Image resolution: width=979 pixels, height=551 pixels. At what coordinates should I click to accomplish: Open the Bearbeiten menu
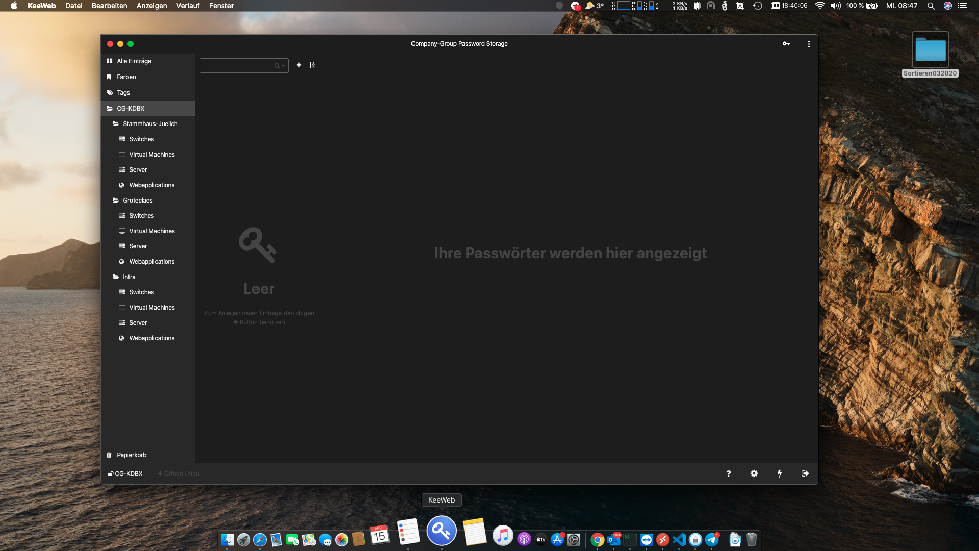click(x=109, y=6)
